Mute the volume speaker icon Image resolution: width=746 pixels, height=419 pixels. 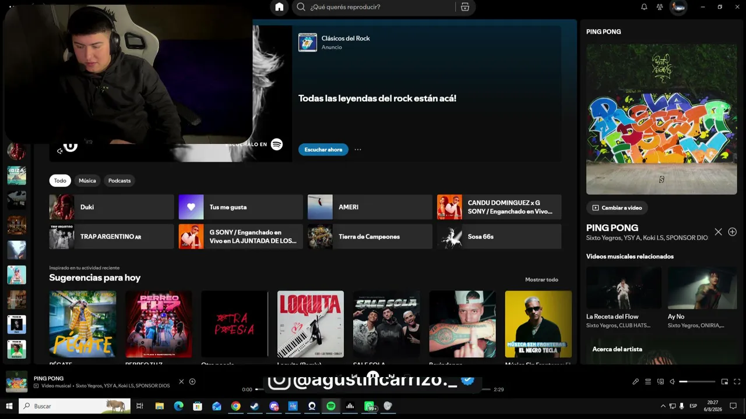point(672,382)
